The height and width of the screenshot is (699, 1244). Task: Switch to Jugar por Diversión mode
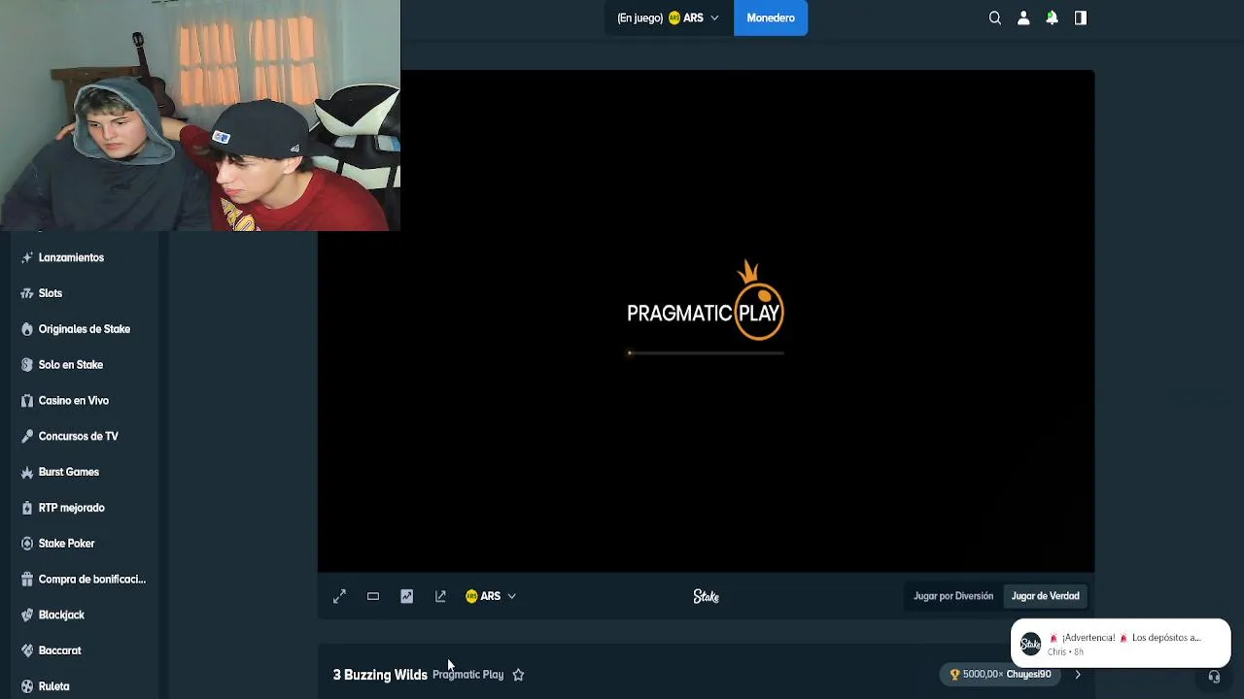pyautogui.click(x=953, y=596)
